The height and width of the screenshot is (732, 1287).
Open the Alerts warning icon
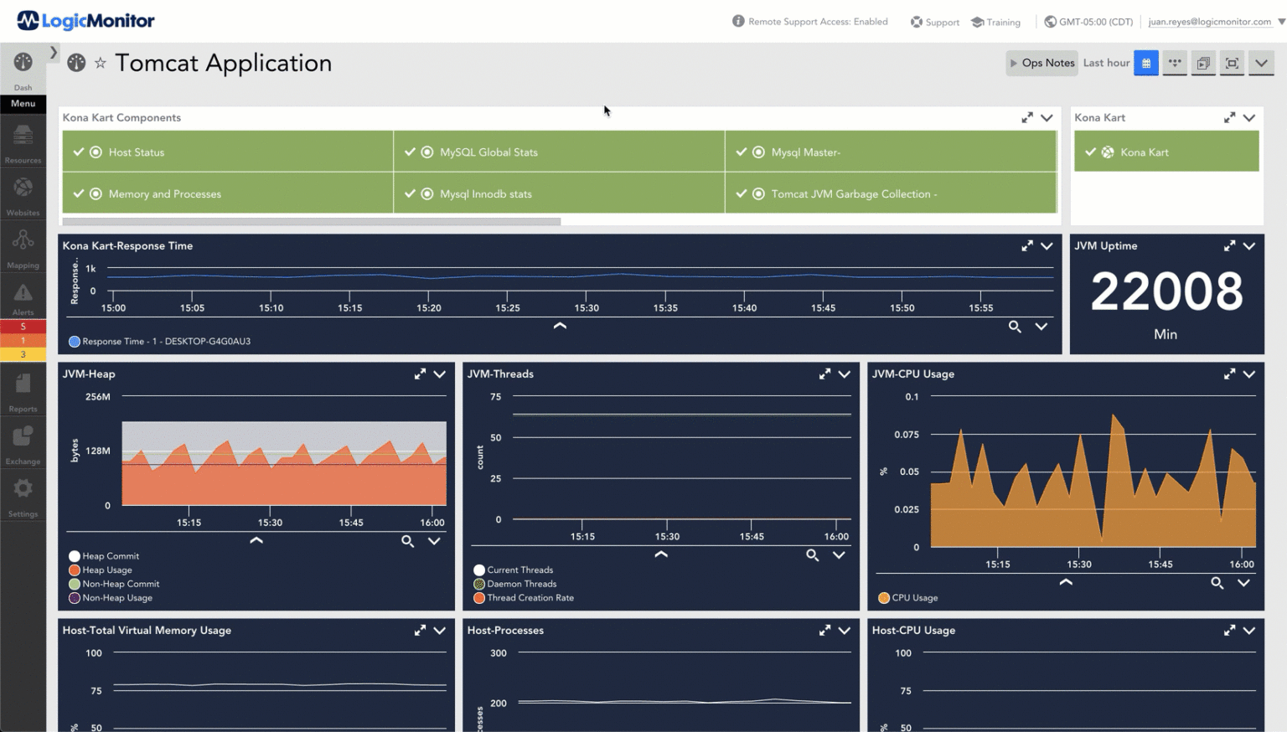[x=23, y=293]
